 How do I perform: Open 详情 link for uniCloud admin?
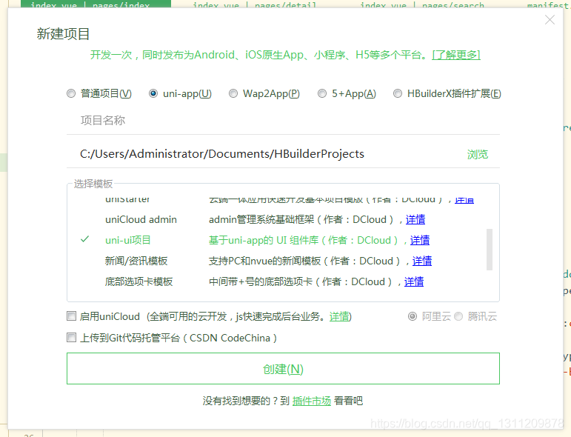(415, 219)
